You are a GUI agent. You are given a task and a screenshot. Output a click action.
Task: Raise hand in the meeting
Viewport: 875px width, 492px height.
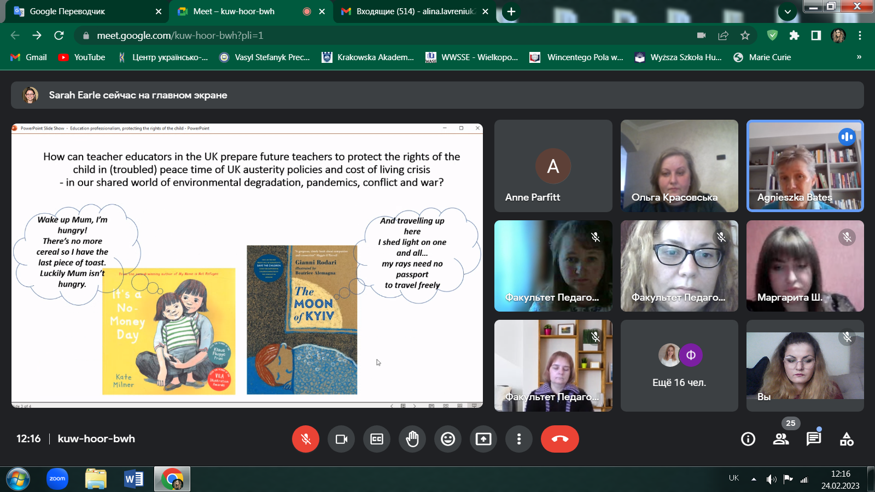412,439
